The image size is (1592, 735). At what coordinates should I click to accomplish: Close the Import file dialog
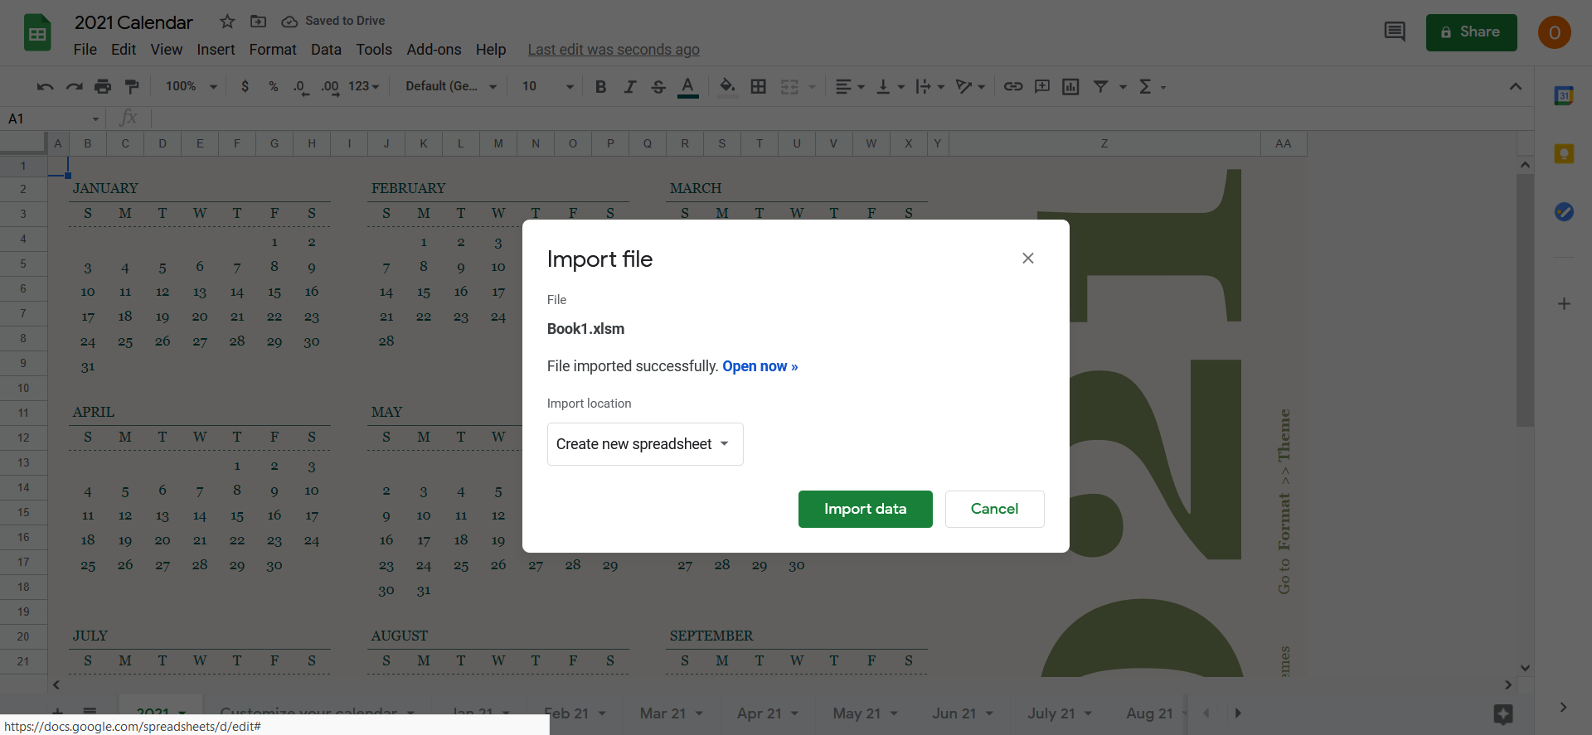[x=1027, y=259]
